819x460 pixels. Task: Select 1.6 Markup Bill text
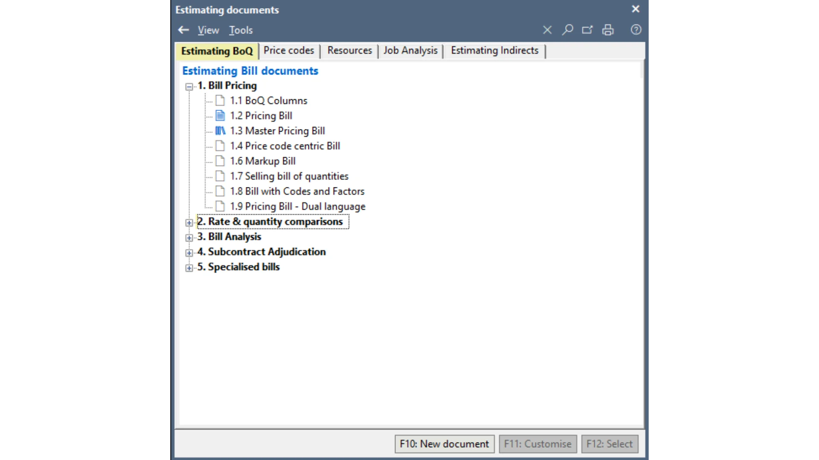[x=263, y=161]
